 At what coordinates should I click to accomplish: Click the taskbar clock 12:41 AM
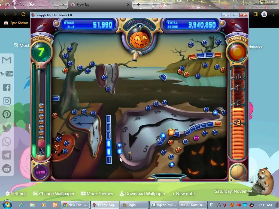(265, 205)
